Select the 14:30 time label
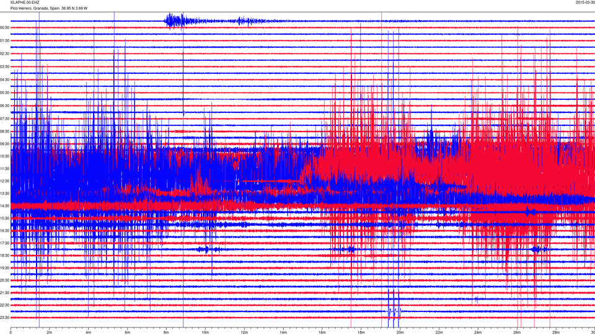 click(4, 206)
